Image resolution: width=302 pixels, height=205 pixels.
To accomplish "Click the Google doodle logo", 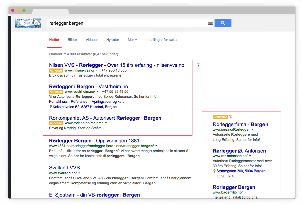I will click(x=28, y=23).
